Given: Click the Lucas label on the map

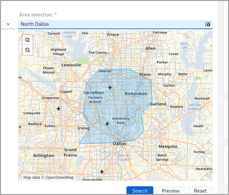Looking at the screenshot, I should pyautogui.click(x=174, y=54).
